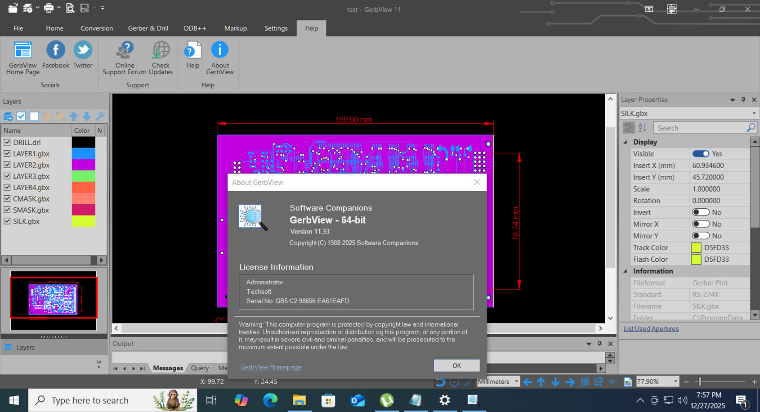Click the Track Color swatch
The width and height of the screenshot is (760, 412).
tap(696, 248)
